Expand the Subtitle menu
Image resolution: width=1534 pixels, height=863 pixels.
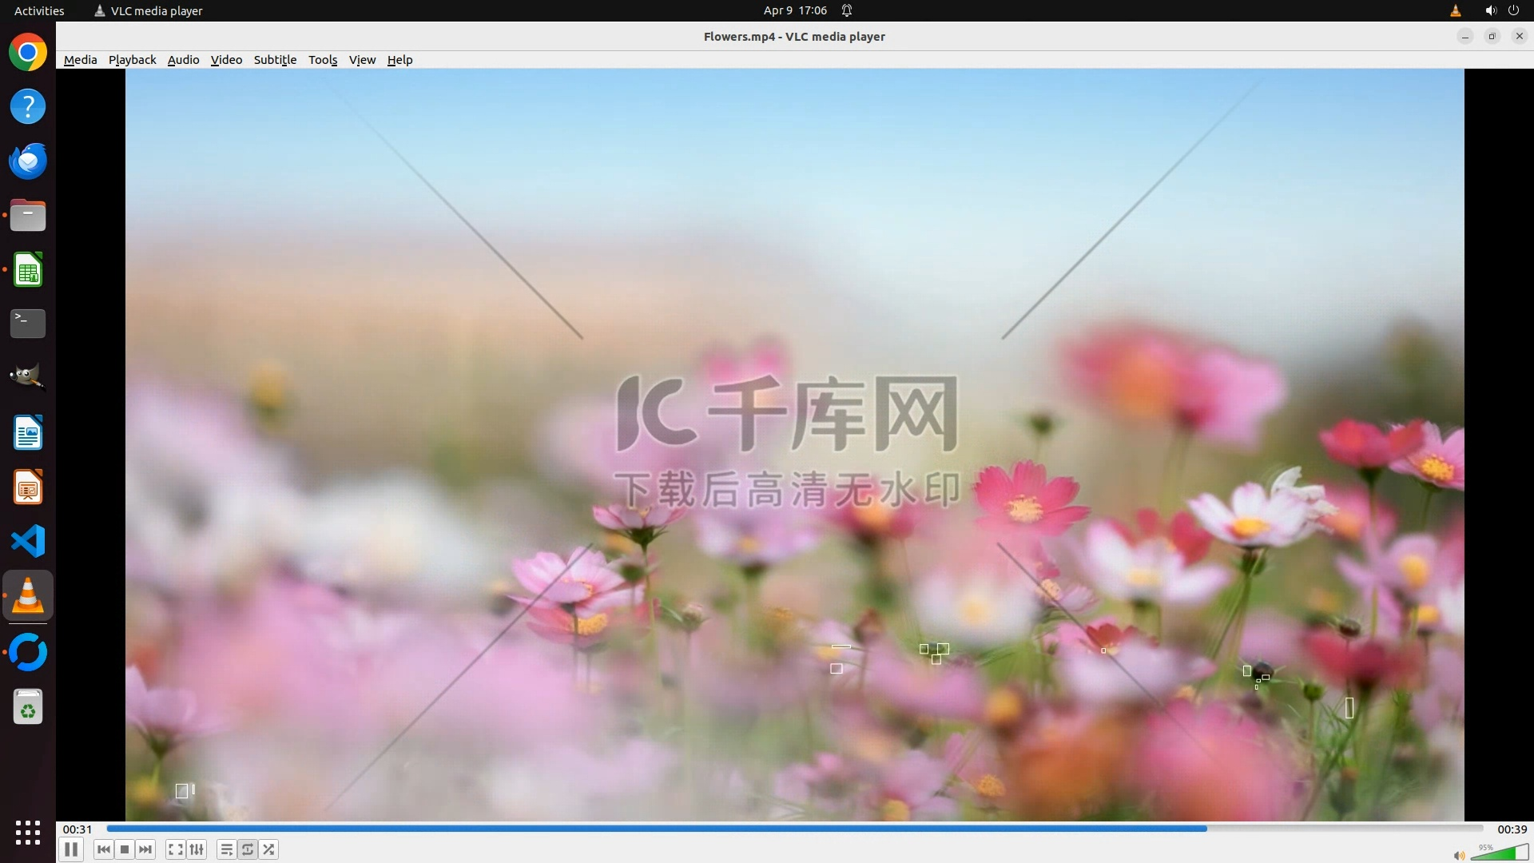tap(275, 60)
